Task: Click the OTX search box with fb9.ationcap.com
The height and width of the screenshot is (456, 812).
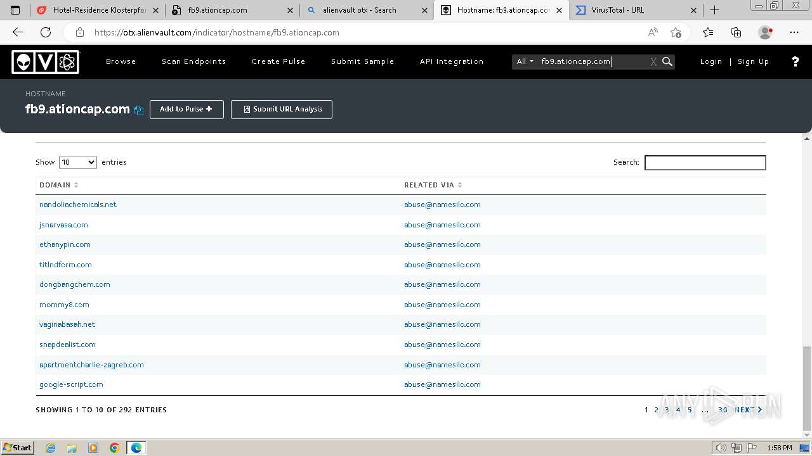Action: pyautogui.click(x=593, y=61)
